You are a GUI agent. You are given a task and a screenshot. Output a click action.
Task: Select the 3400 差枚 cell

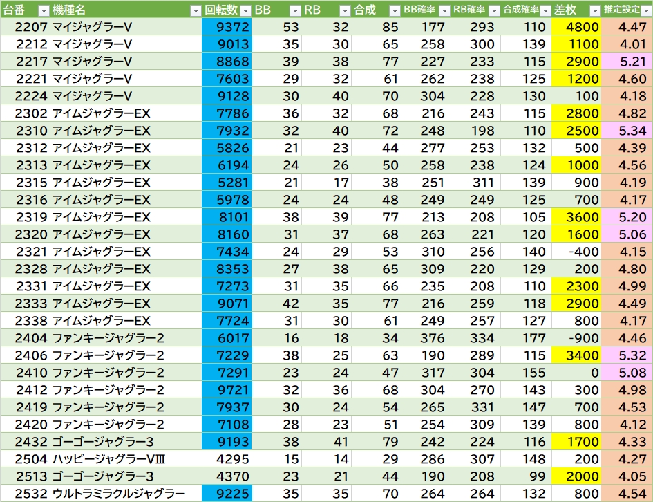point(576,355)
